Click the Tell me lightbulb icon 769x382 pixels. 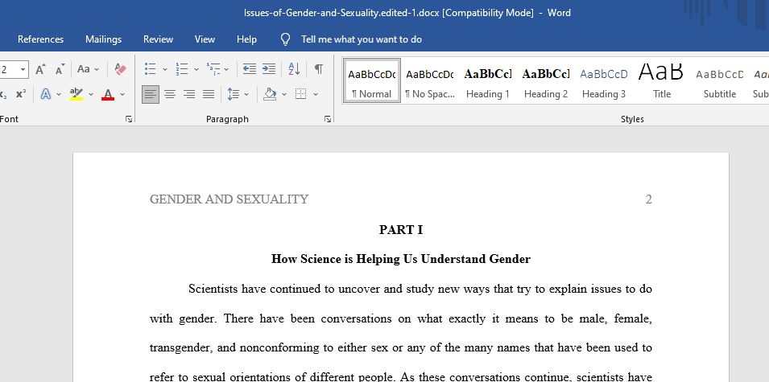click(x=285, y=39)
